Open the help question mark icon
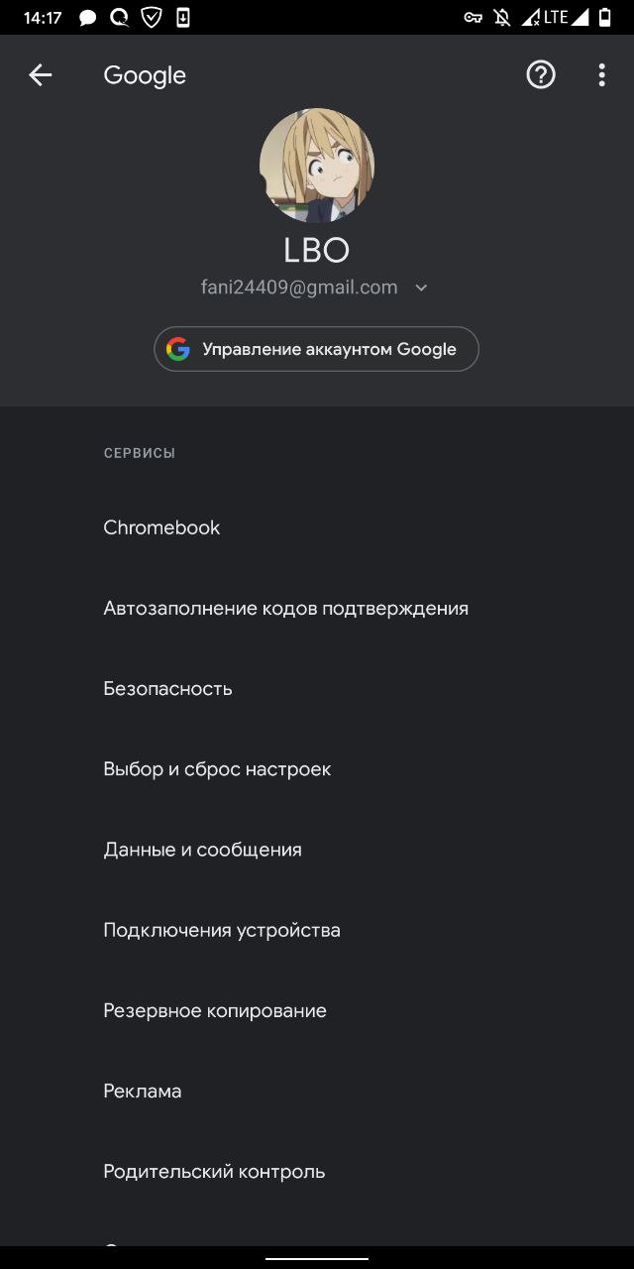634x1269 pixels. point(541,75)
